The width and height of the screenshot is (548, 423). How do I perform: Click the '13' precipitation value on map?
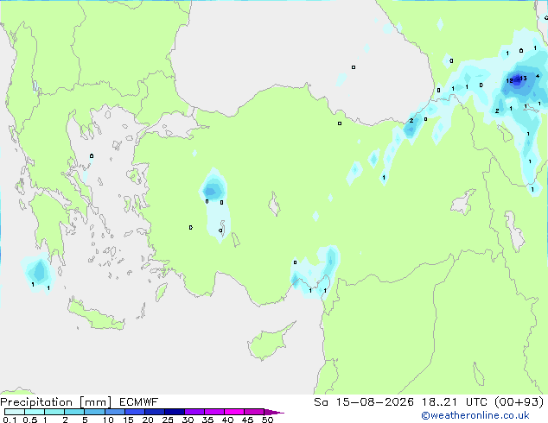pyautogui.click(x=523, y=79)
